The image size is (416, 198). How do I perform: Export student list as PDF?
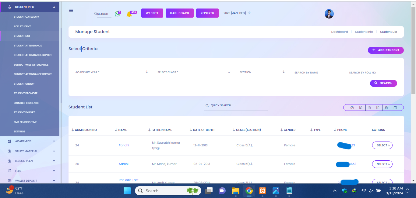pos(378,108)
